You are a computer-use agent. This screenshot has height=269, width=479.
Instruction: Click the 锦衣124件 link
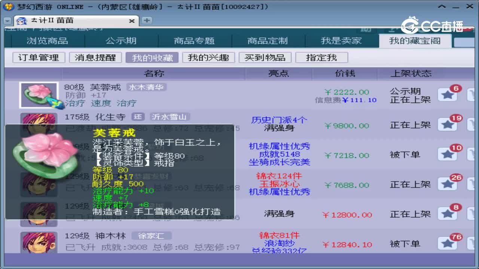(x=278, y=176)
